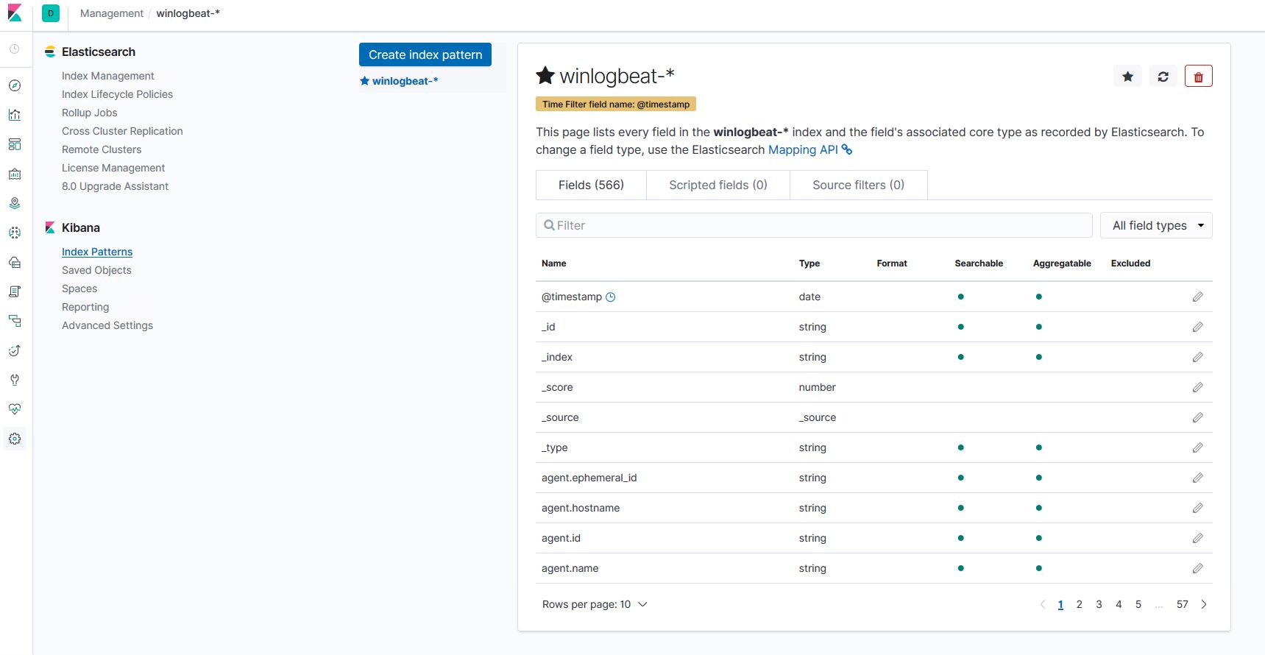Switch to Source filters (0) tab
Image resolution: width=1265 pixels, height=655 pixels.
(858, 185)
